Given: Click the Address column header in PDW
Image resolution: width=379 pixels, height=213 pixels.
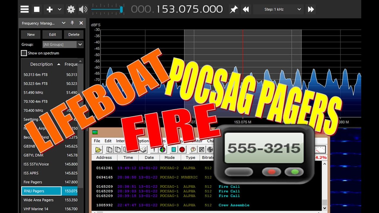Looking at the screenshot, I should pos(104,158).
